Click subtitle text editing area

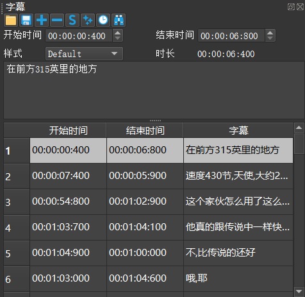154,90
